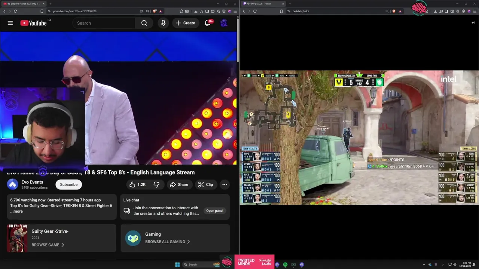
Task: Bookmark the YouTube page
Action: [x=42, y=11]
